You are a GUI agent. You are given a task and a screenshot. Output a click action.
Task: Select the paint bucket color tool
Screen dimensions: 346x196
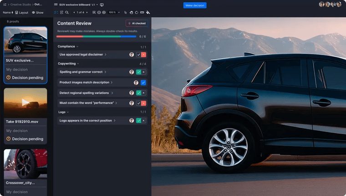click(x=148, y=12)
